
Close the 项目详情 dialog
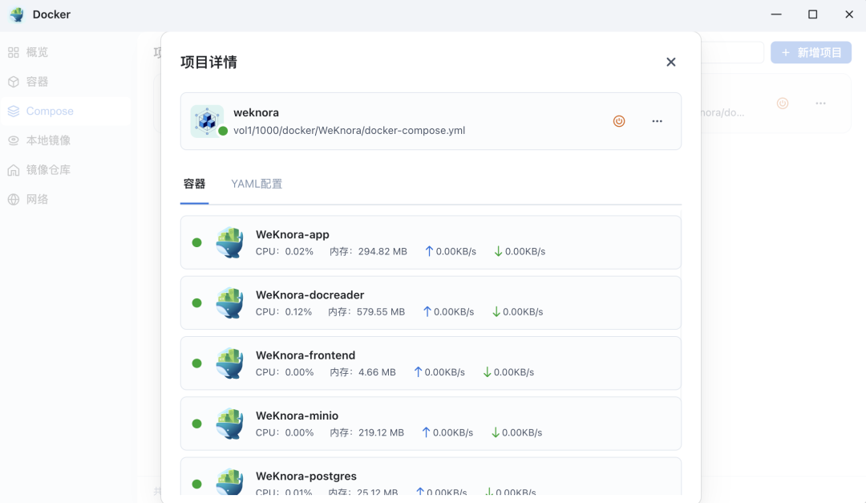(670, 62)
